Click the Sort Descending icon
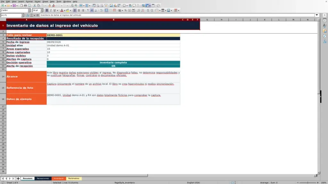 point(102,5)
